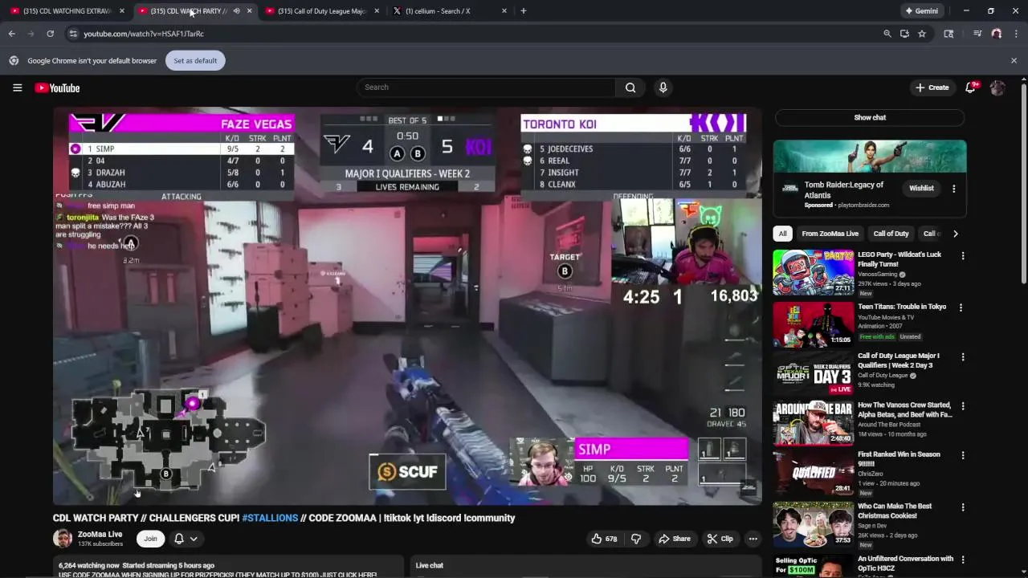Open Google Lens search icon

pos(948,34)
